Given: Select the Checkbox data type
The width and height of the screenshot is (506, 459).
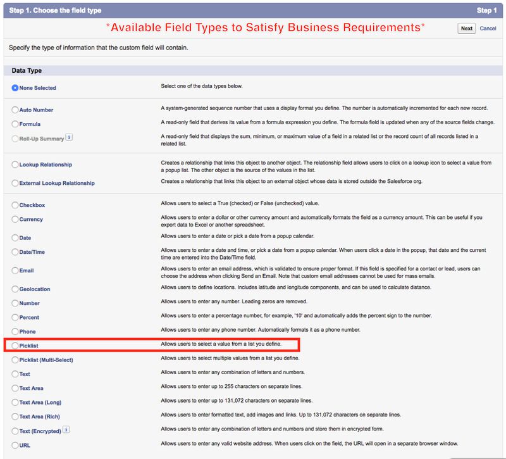Looking at the screenshot, I should point(15,205).
